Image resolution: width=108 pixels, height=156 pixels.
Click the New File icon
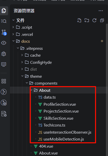[79, 20]
